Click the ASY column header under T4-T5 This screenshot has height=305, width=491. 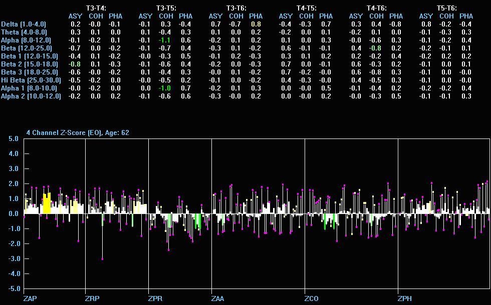[x=286, y=16]
